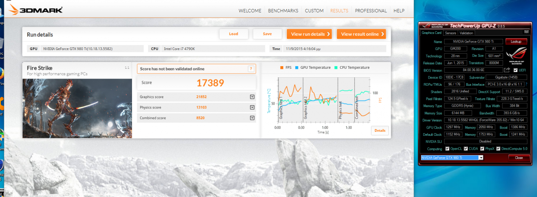537x197 pixels.
Task: Click the overall score value 17389
Action: tap(210, 83)
